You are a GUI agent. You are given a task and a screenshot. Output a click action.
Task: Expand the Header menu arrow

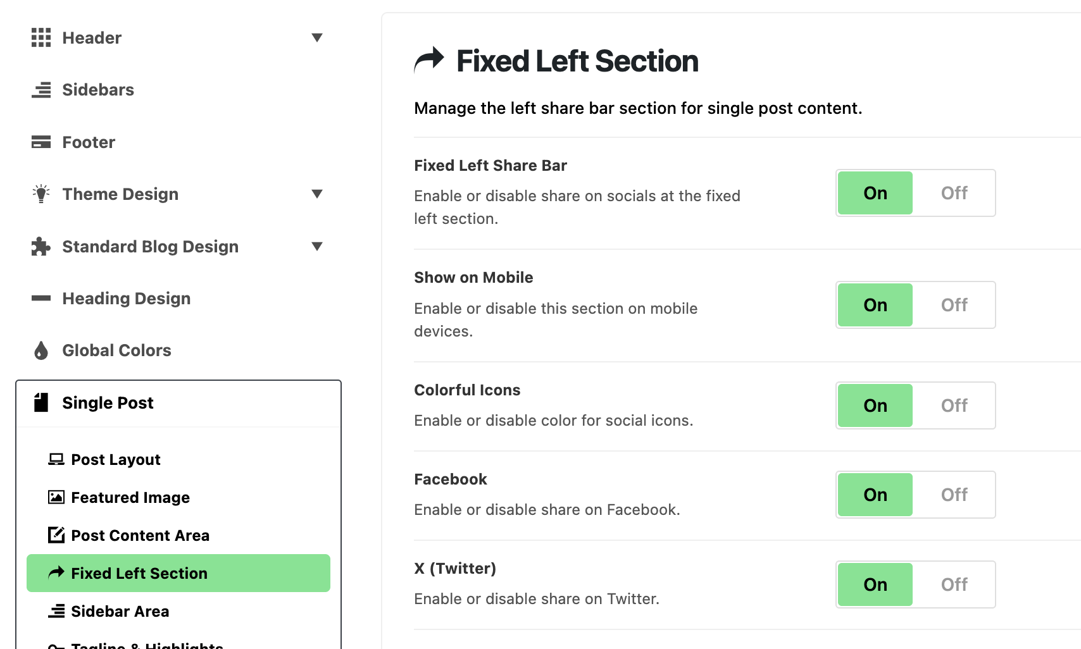317,38
